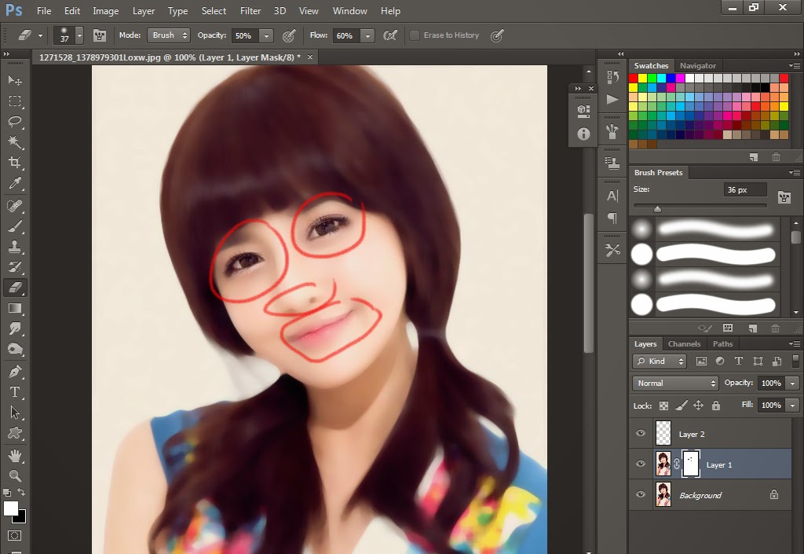Switch to the Channels tab
This screenshot has height=554, width=804.
click(684, 344)
